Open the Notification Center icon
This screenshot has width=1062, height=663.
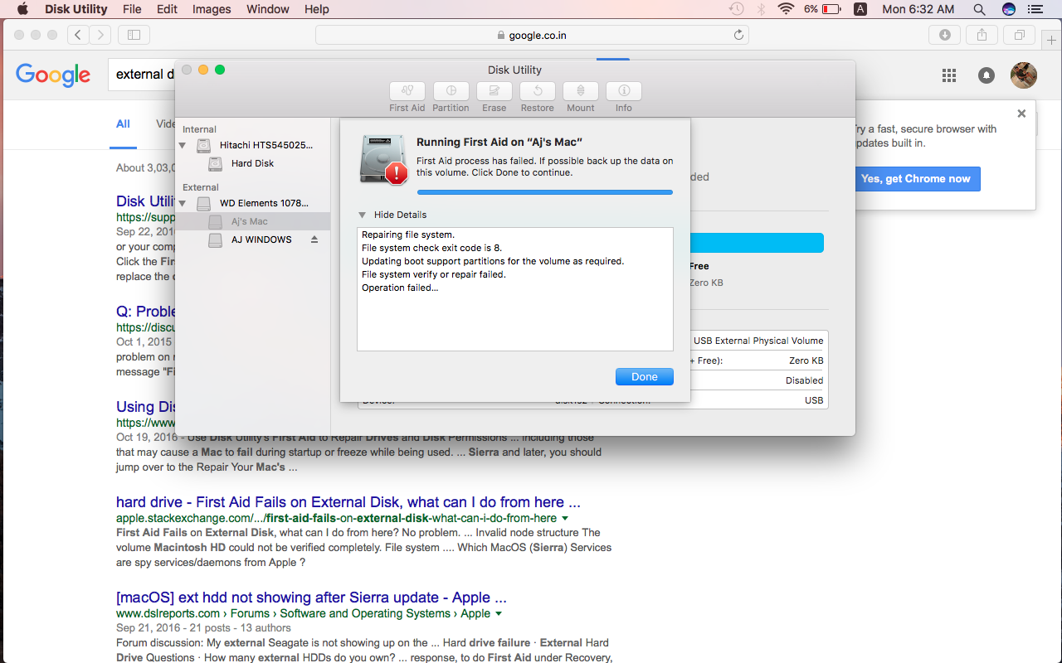point(1034,9)
